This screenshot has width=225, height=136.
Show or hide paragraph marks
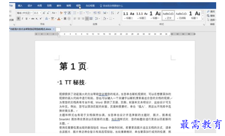point(118,13)
